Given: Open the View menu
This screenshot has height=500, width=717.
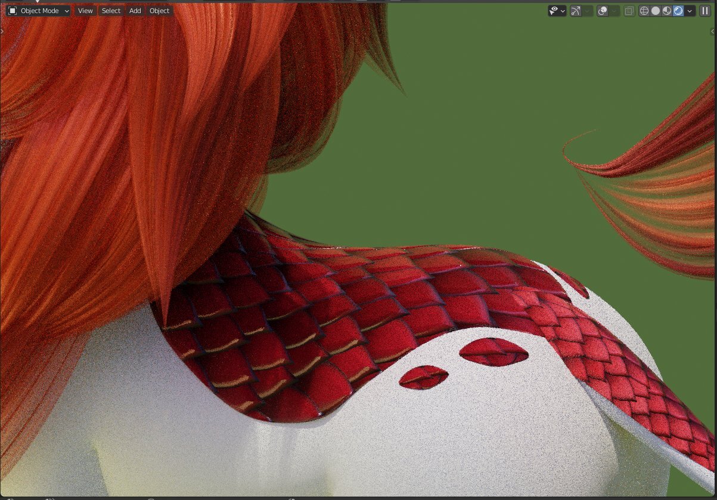Looking at the screenshot, I should click(x=85, y=11).
